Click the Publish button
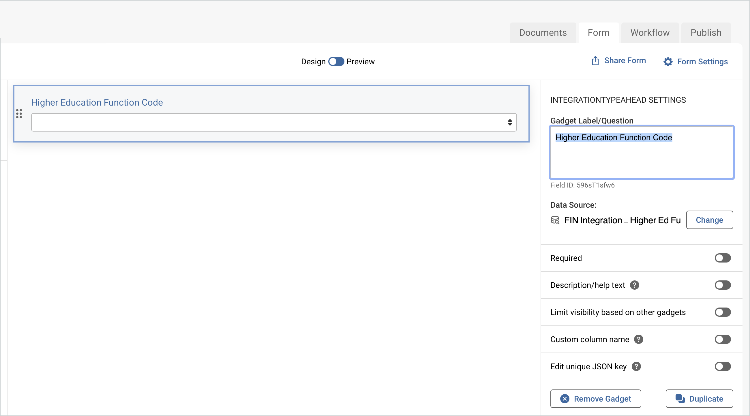This screenshot has width=750, height=416. click(x=706, y=33)
